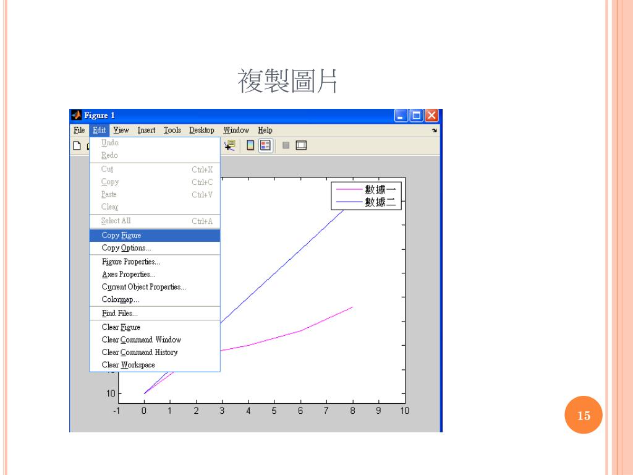Image resolution: width=633 pixels, height=475 pixels.
Task: Click the slide title 複製圖片
Action: coord(287,81)
